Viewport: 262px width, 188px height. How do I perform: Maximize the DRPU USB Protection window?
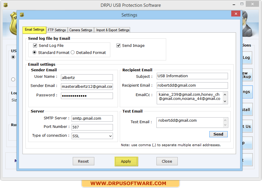point(242,4)
